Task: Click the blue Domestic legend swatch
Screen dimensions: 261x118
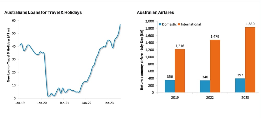Action: pos(160,24)
